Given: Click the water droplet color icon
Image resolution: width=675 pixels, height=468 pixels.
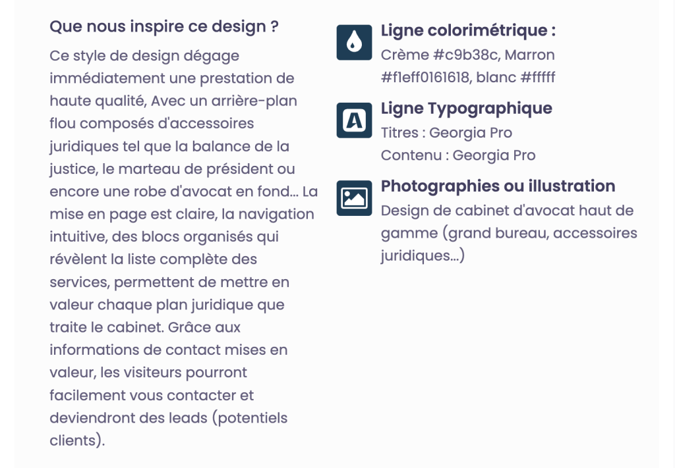Looking at the screenshot, I should [354, 43].
